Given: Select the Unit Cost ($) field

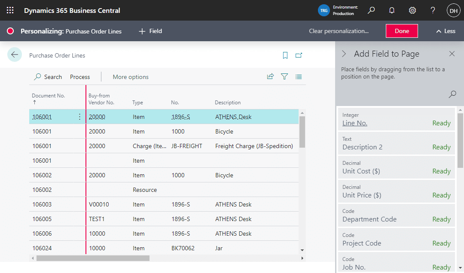Looking at the screenshot, I should click(x=396, y=167).
